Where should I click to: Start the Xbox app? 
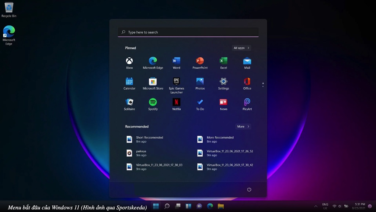coord(129,61)
